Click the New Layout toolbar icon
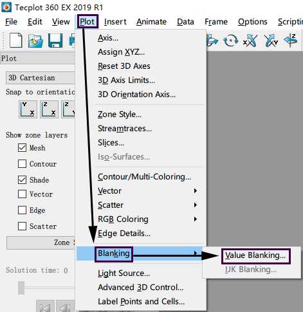Viewport: 303px width, 312px height. coord(16,40)
